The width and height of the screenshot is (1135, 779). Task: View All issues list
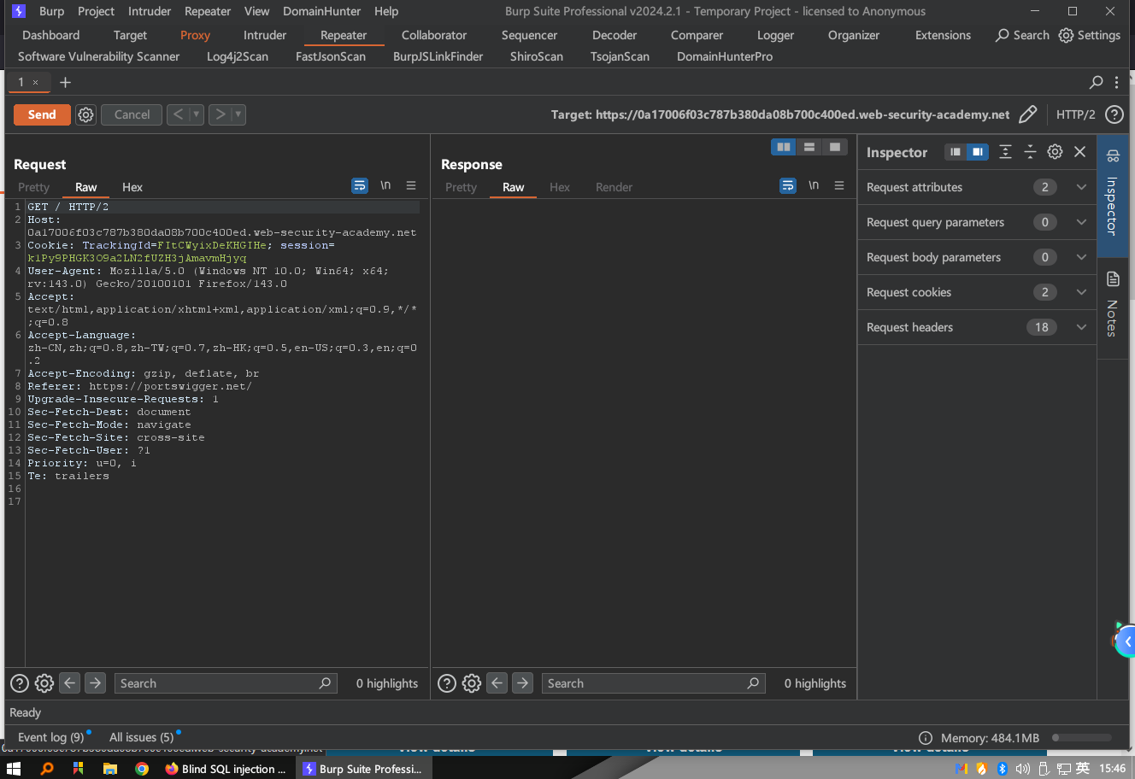pos(143,737)
